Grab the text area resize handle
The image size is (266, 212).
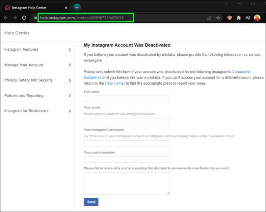click(x=168, y=193)
